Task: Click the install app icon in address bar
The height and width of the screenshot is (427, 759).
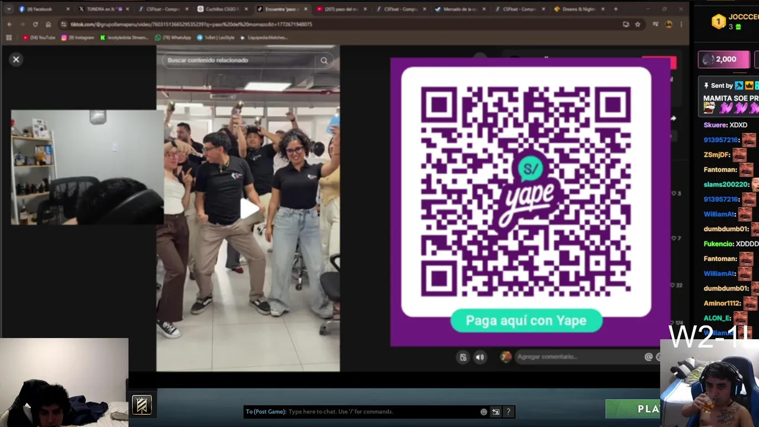Action: coord(626,24)
